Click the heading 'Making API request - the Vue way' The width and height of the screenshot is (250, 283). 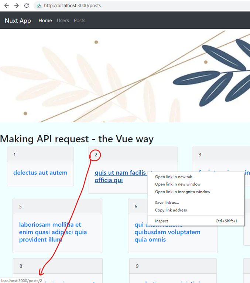pyautogui.click(x=77, y=139)
